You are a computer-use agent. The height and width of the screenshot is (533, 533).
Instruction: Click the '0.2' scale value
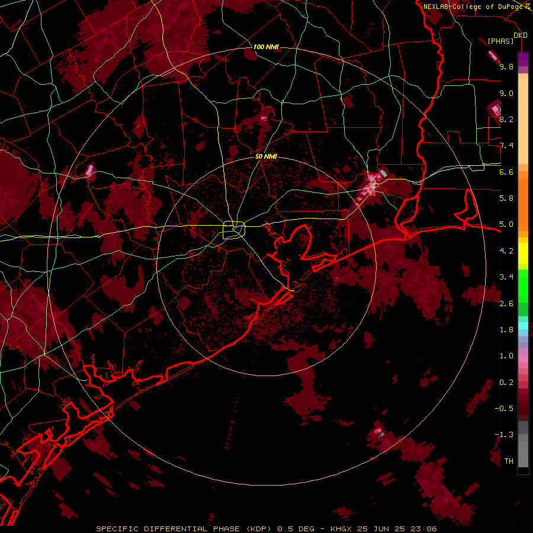[x=506, y=383]
